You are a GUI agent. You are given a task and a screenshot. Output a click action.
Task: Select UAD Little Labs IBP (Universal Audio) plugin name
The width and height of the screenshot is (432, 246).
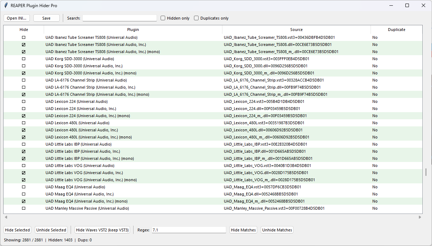pyautogui.click(x=79, y=144)
